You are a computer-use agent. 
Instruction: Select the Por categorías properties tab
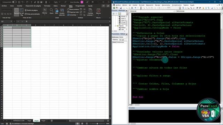click(122, 40)
